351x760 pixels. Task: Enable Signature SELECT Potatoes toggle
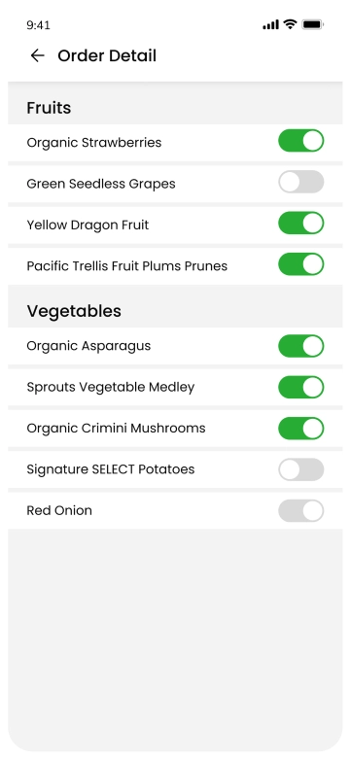click(x=301, y=469)
